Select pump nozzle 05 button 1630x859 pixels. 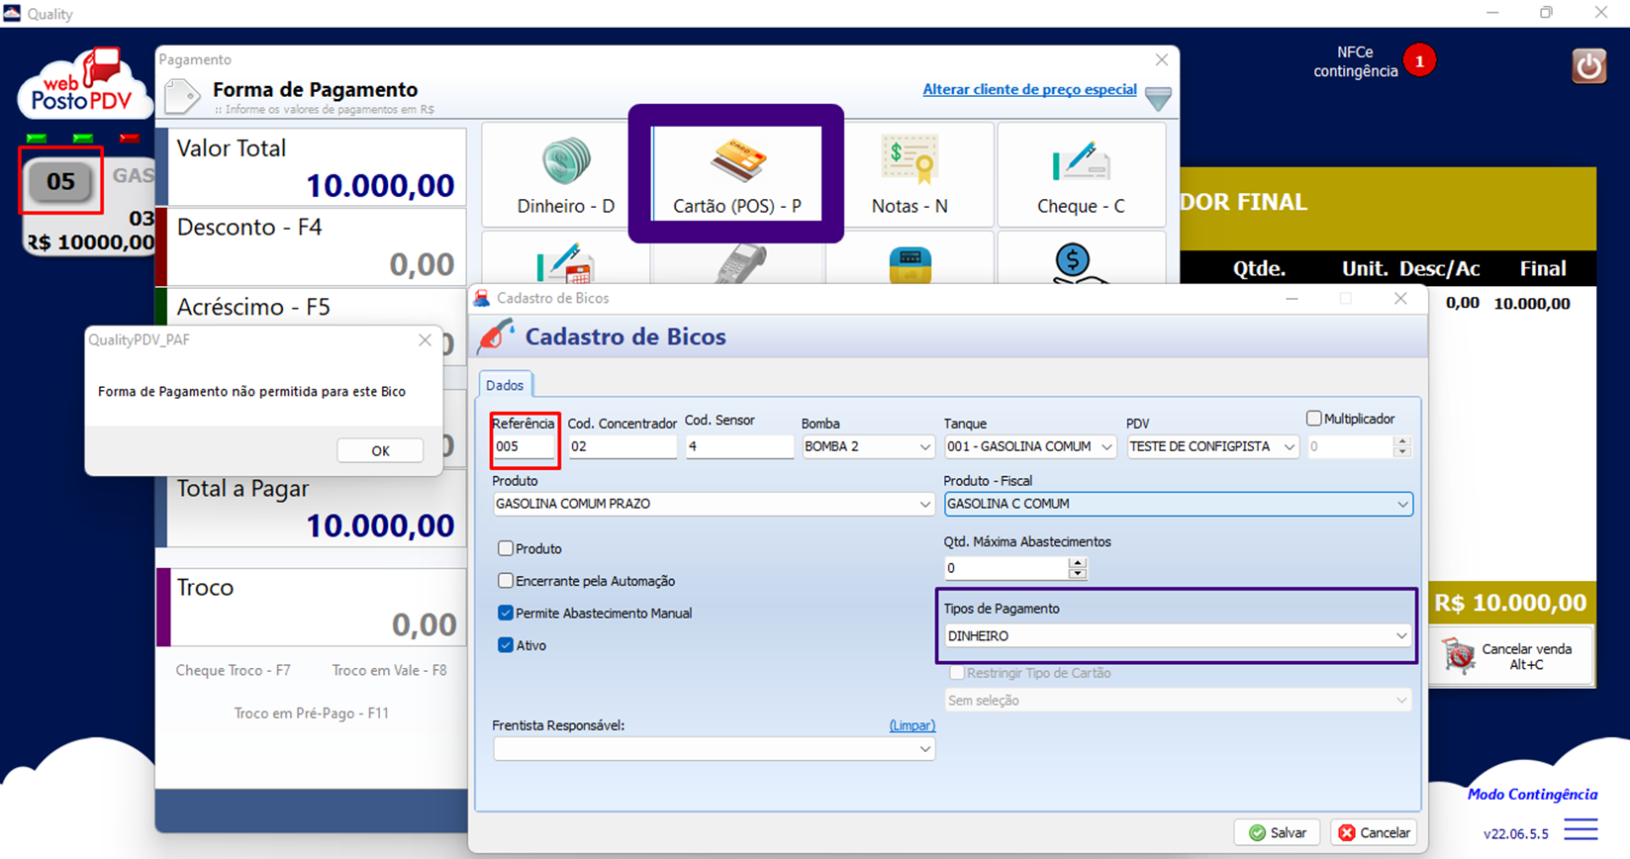60,181
